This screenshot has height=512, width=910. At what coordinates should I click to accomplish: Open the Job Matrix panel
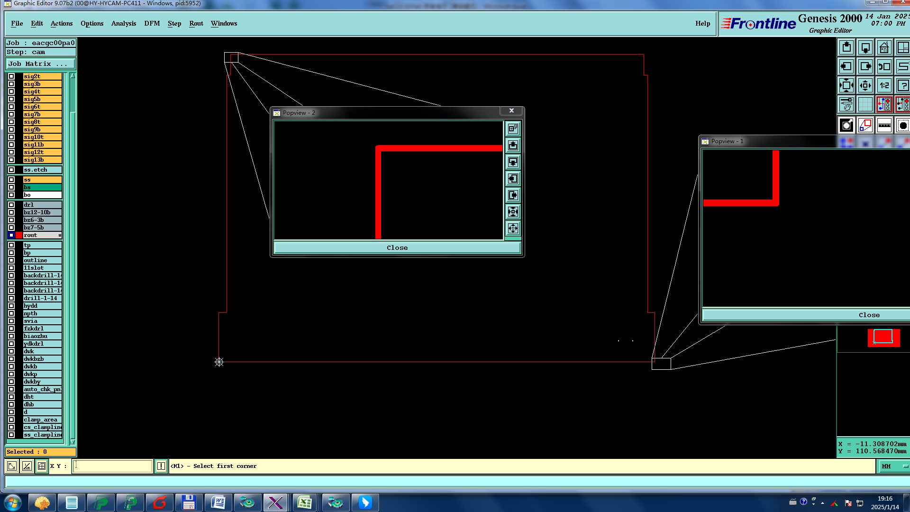(x=40, y=64)
